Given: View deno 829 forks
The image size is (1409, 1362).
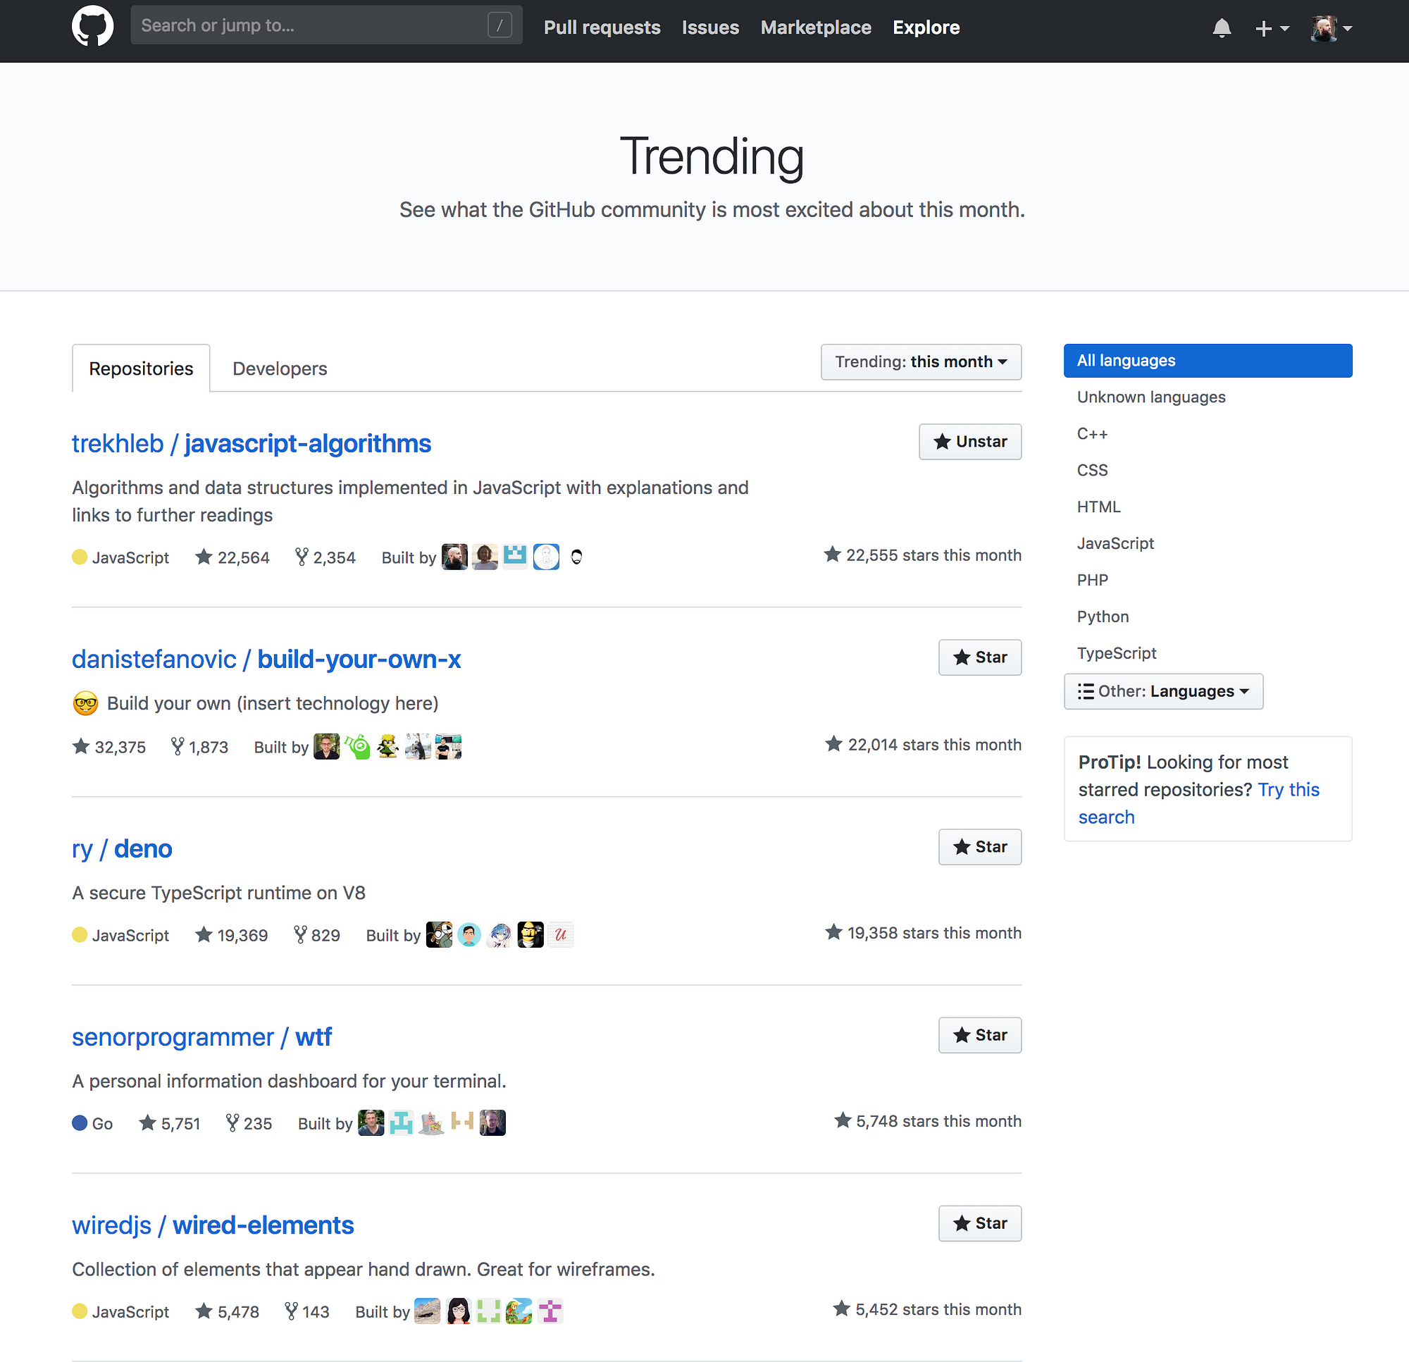Looking at the screenshot, I should point(316,936).
